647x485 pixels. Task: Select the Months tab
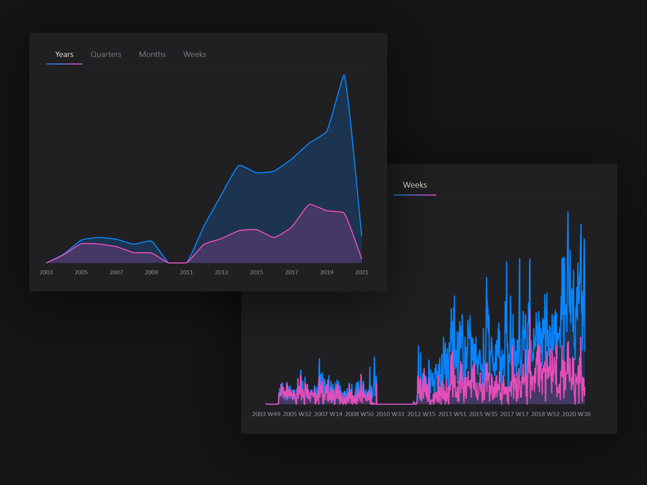[152, 54]
